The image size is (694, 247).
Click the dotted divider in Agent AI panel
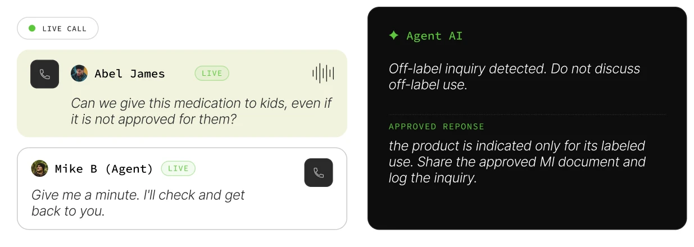point(527,115)
